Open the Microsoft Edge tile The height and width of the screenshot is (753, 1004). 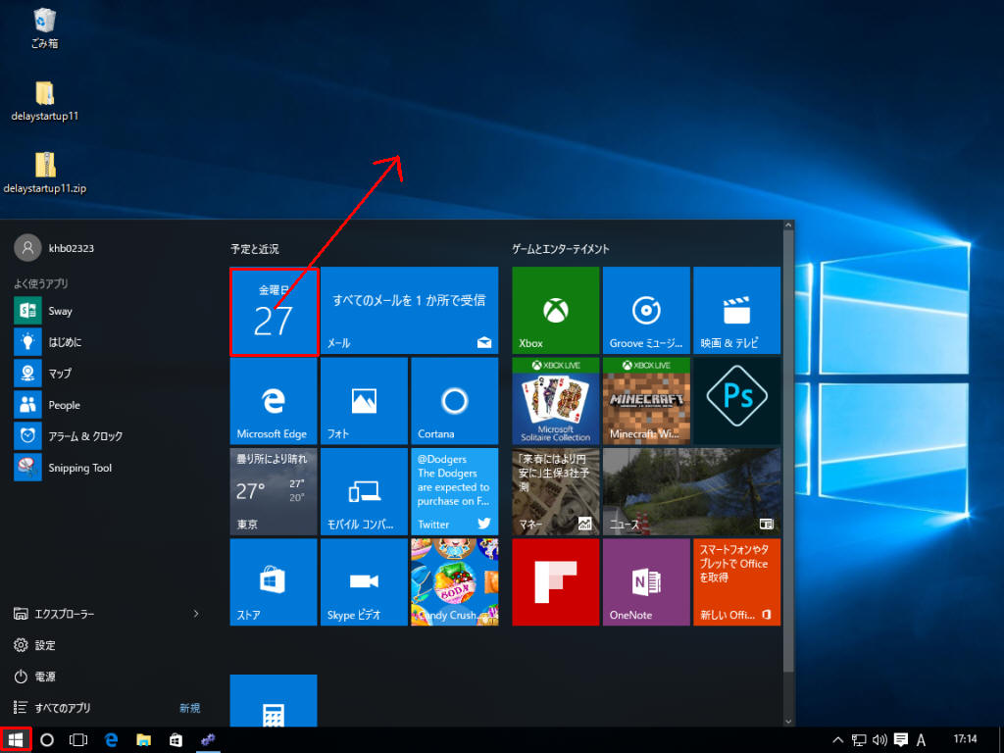(x=274, y=401)
